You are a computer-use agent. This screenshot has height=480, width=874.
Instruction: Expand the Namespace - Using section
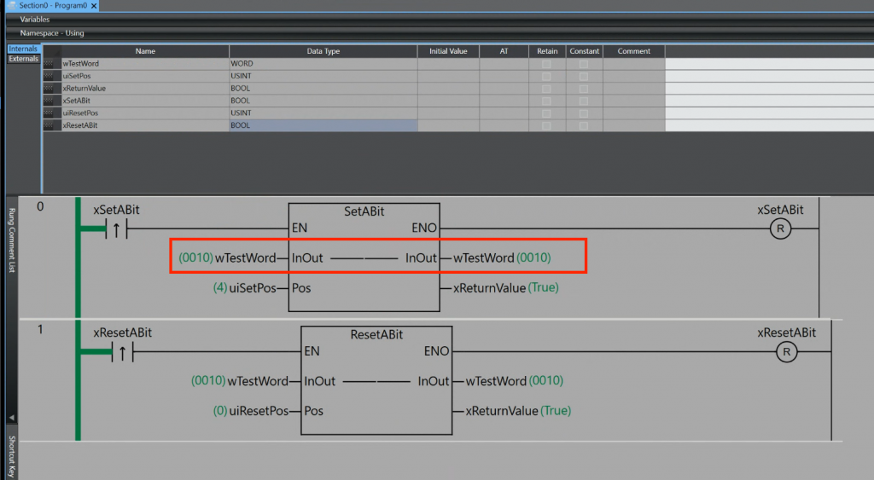tap(51, 33)
